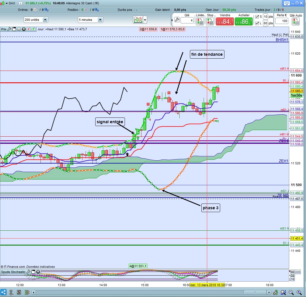Close all positions using the Position X icon
Screen dimensions: 306x297
86,10
